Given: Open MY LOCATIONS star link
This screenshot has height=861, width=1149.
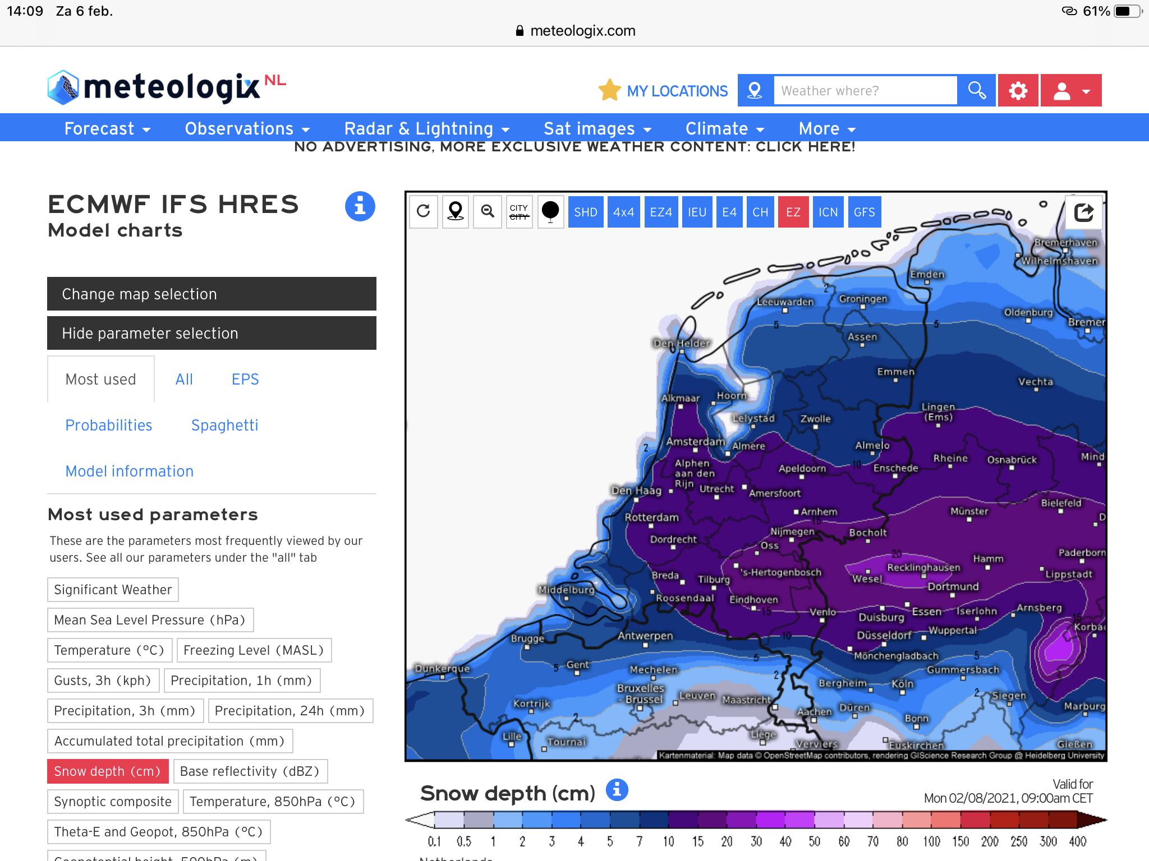Looking at the screenshot, I should [663, 90].
